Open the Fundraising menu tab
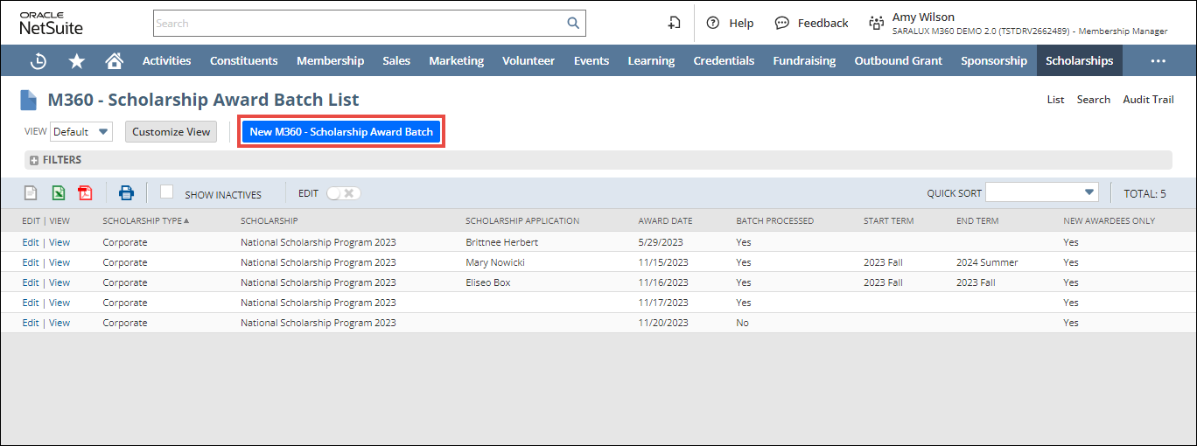Image resolution: width=1197 pixels, height=446 pixels. coord(803,60)
